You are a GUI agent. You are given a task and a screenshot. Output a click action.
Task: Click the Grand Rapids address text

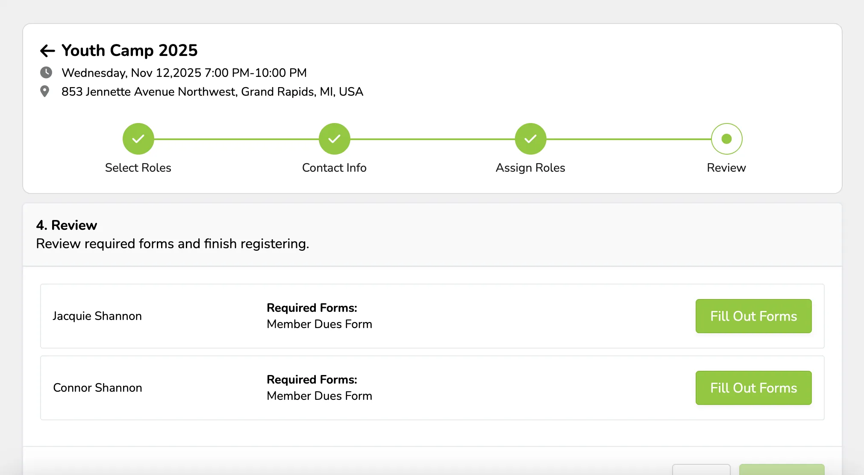pyautogui.click(x=212, y=92)
